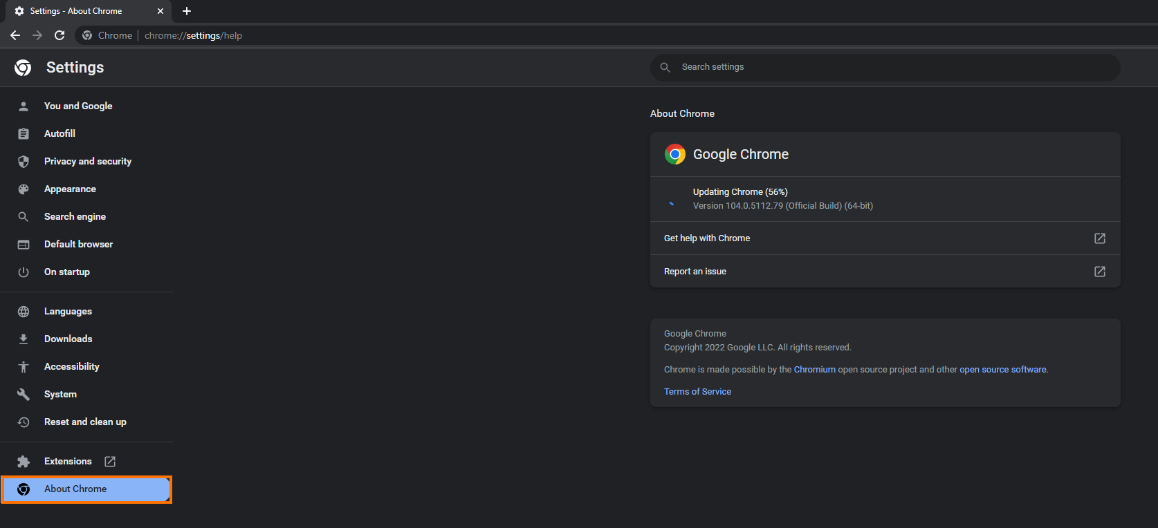This screenshot has height=528, width=1158.
Task: Click the Autofill clipboard icon
Action: point(24,133)
